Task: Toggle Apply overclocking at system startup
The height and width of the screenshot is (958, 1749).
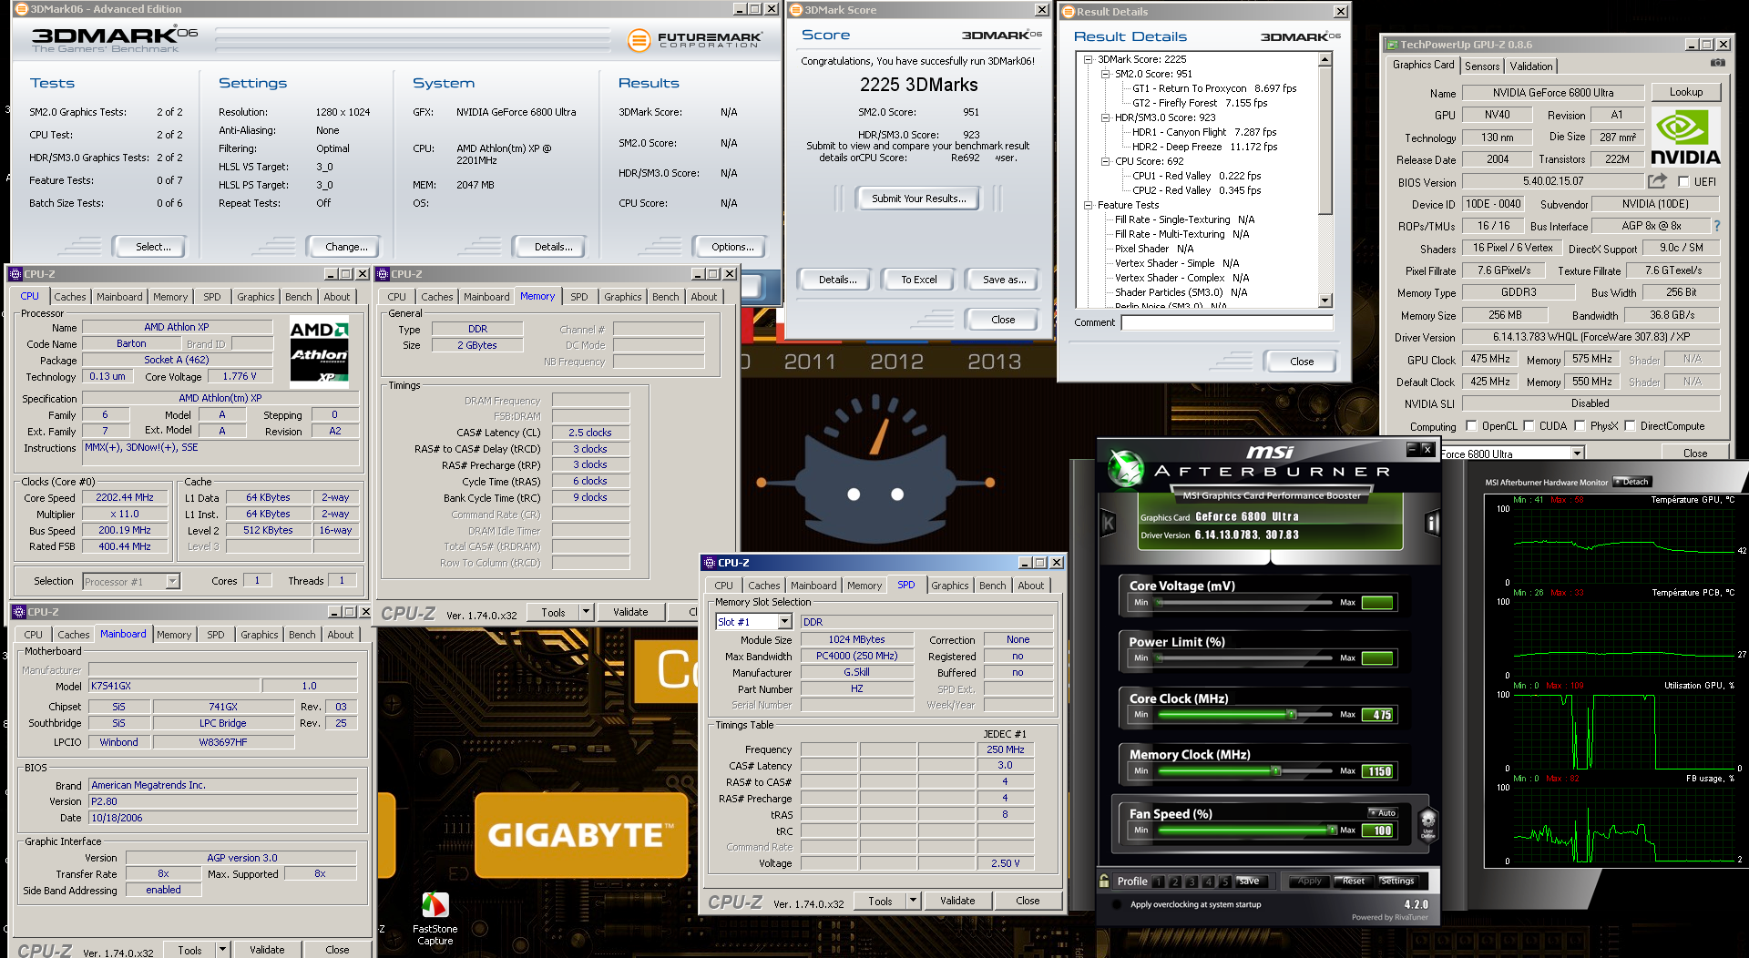Action: [x=1117, y=904]
